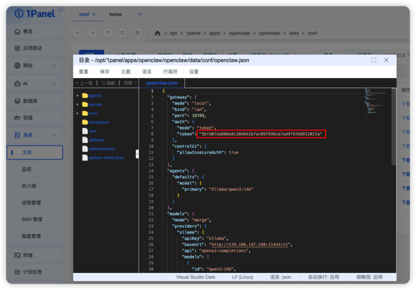Screen dimensions: 416x290
Task: Navigate to opt in breadcrumb
Action: point(173,33)
